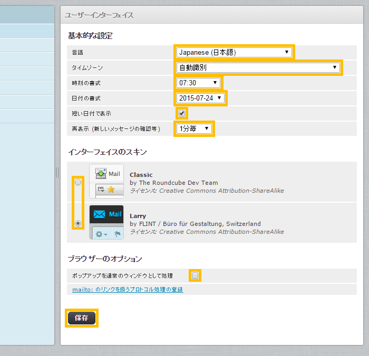Image resolution: width=369 pixels, height=356 pixels.
Task: Expand the タイムゾーン dropdown set to 自動識別
Action: point(258,67)
